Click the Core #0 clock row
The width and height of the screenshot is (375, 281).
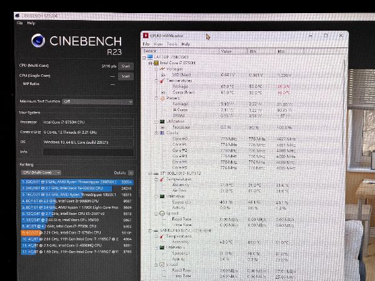[234, 139]
